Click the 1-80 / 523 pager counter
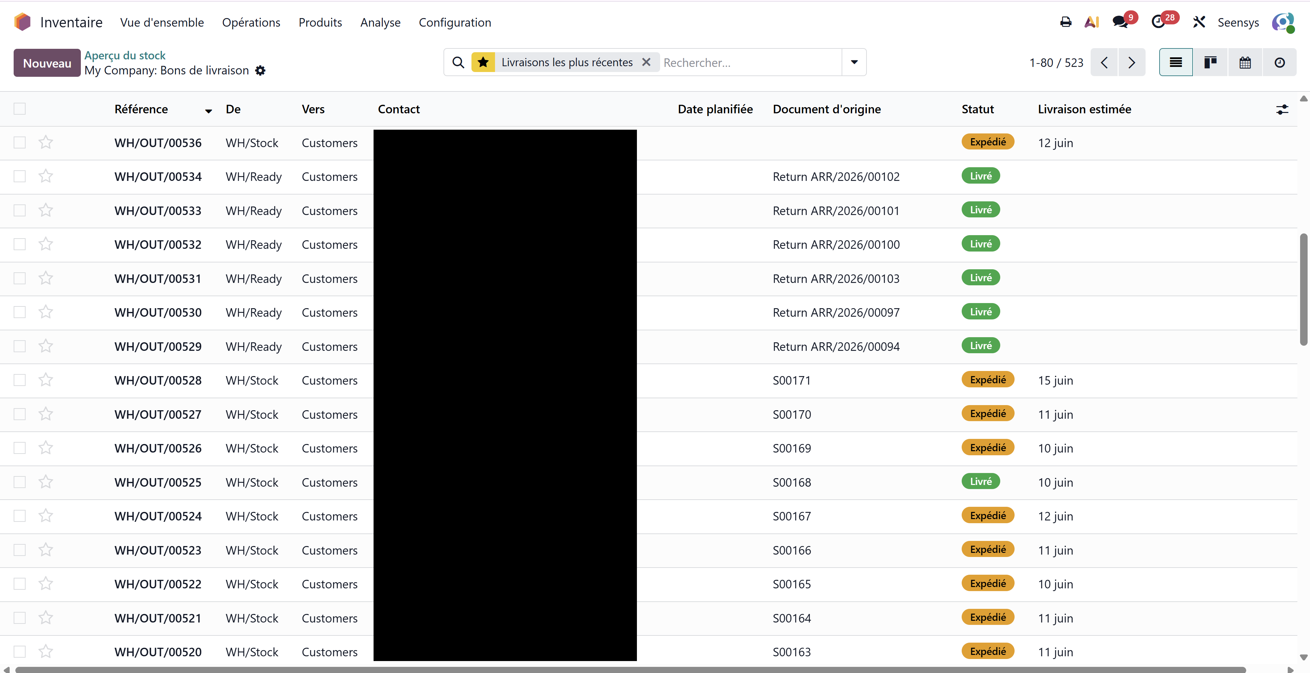1310x673 pixels. [1056, 62]
